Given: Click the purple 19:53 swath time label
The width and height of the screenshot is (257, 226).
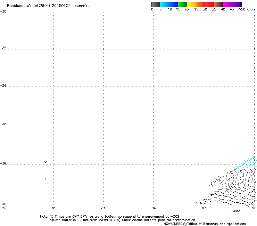Looking at the screenshot, I should click(235, 211).
